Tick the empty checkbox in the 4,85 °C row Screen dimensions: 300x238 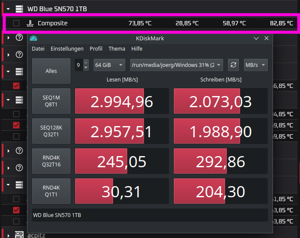click(x=16, y=114)
